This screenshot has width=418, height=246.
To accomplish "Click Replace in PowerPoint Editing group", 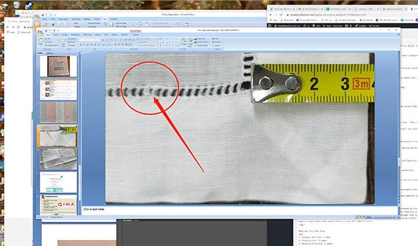I will pos(216,42).
